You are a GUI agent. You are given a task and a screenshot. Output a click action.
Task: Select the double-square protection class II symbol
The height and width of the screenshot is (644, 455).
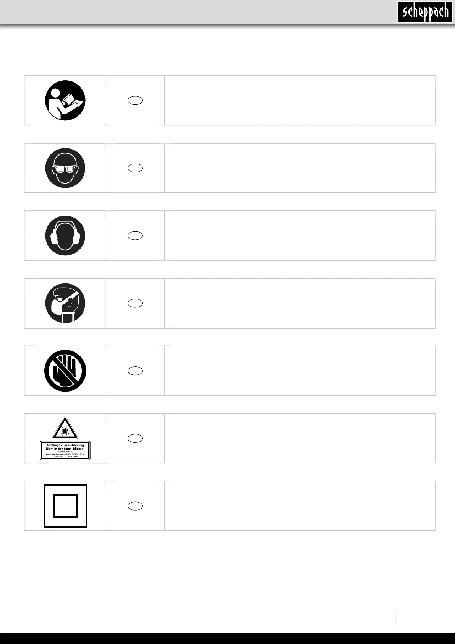pos(65,506)
